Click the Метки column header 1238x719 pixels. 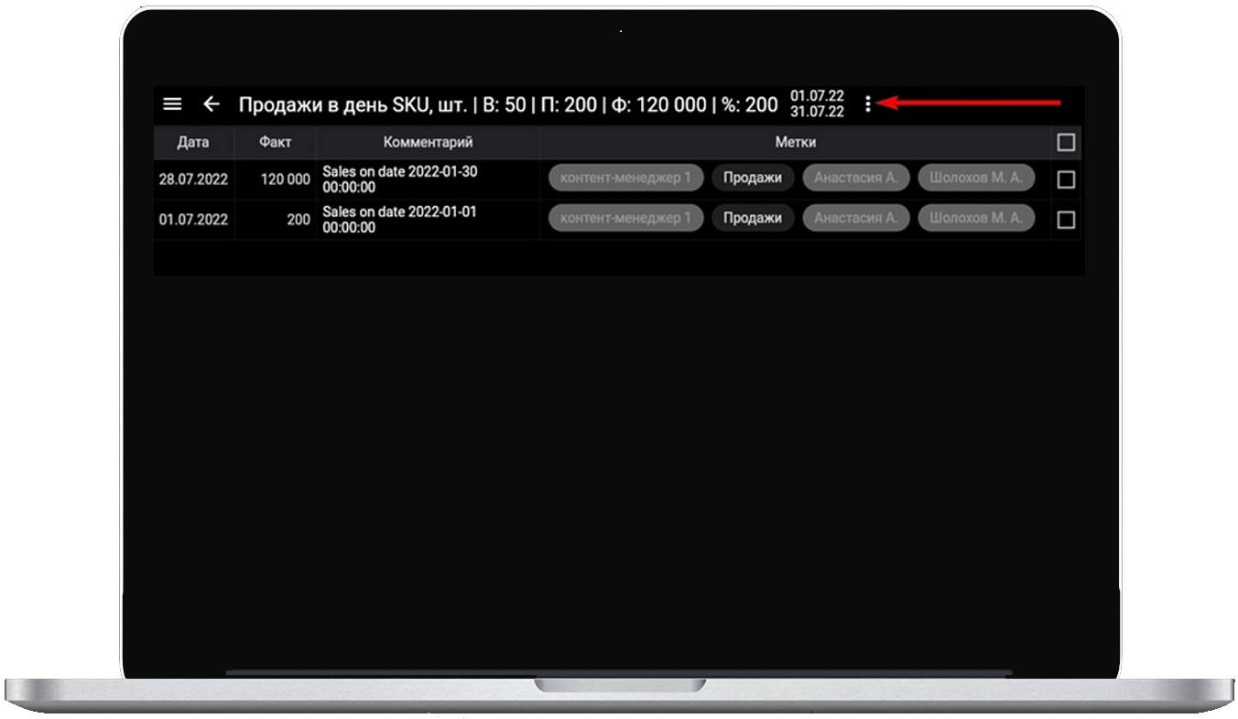pos(795,143)
